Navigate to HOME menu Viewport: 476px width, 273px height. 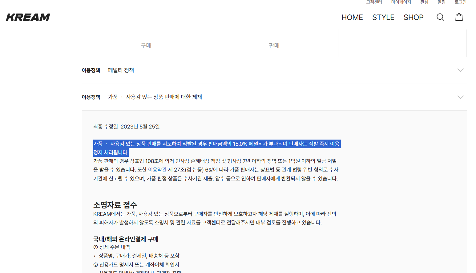(352, 17)
